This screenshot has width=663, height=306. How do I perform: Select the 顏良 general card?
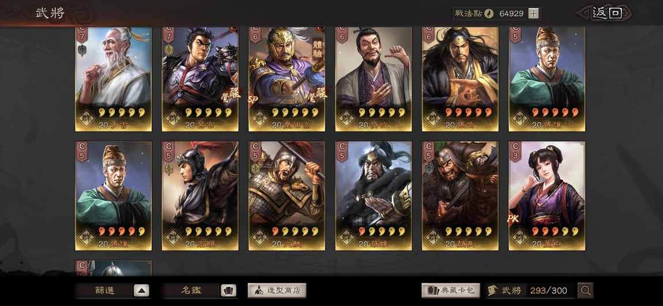(460, 196)
